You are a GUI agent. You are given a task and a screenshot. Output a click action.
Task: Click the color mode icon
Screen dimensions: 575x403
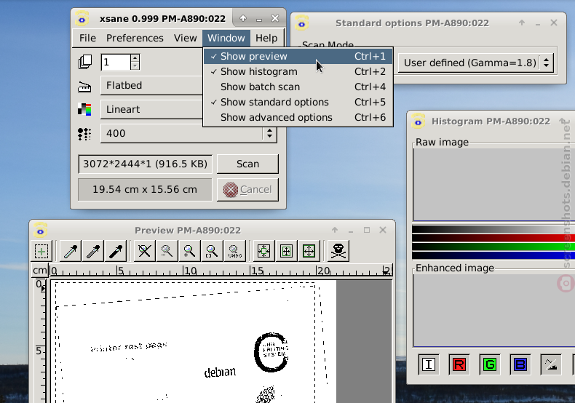[x=84, y=109]
